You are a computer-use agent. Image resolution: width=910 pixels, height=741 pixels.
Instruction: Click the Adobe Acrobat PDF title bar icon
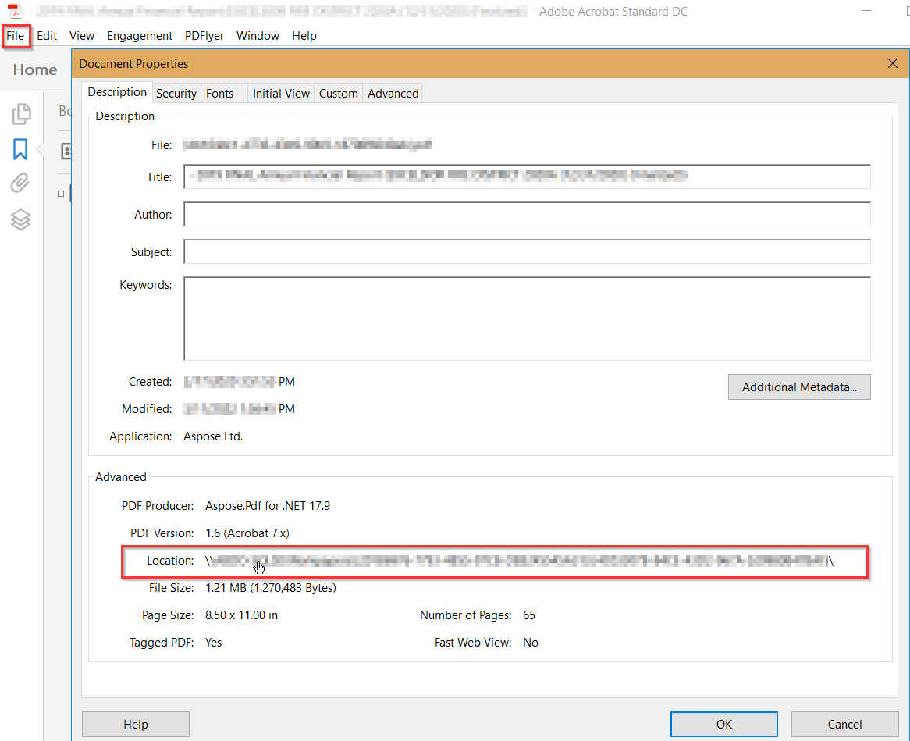pyautogui.click(x=15, y=11)
